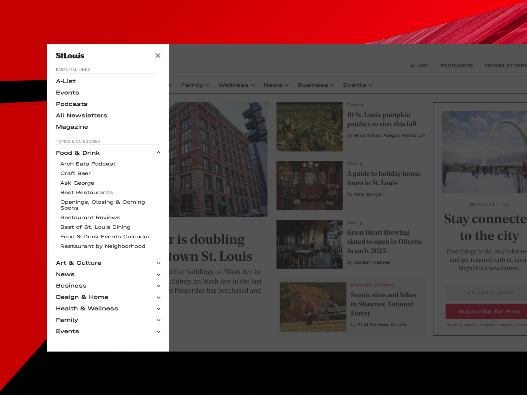
Task: Read Great Heart Brewing headline
Action: pos(384,242)
